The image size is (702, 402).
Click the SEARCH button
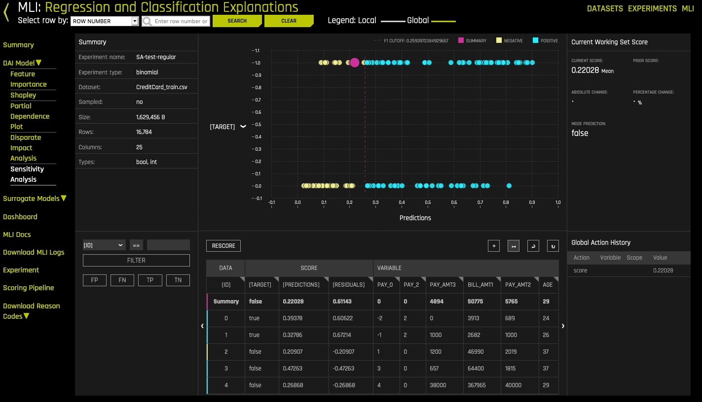click(237, 21)
